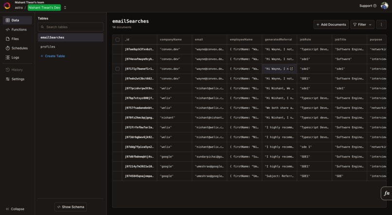The image size is (392, 215).
Task: Focus the Search tables field
Action: [x=71, y=27]
